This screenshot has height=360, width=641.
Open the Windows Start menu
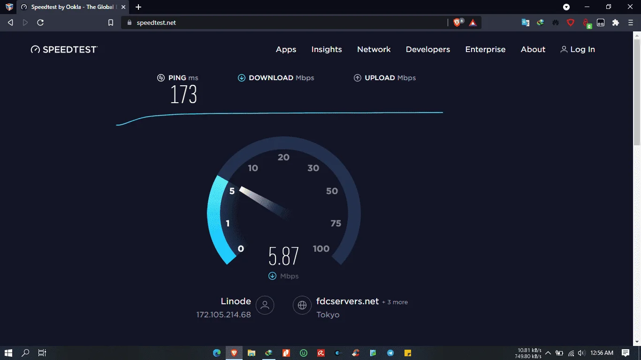(x=8, y=353)
